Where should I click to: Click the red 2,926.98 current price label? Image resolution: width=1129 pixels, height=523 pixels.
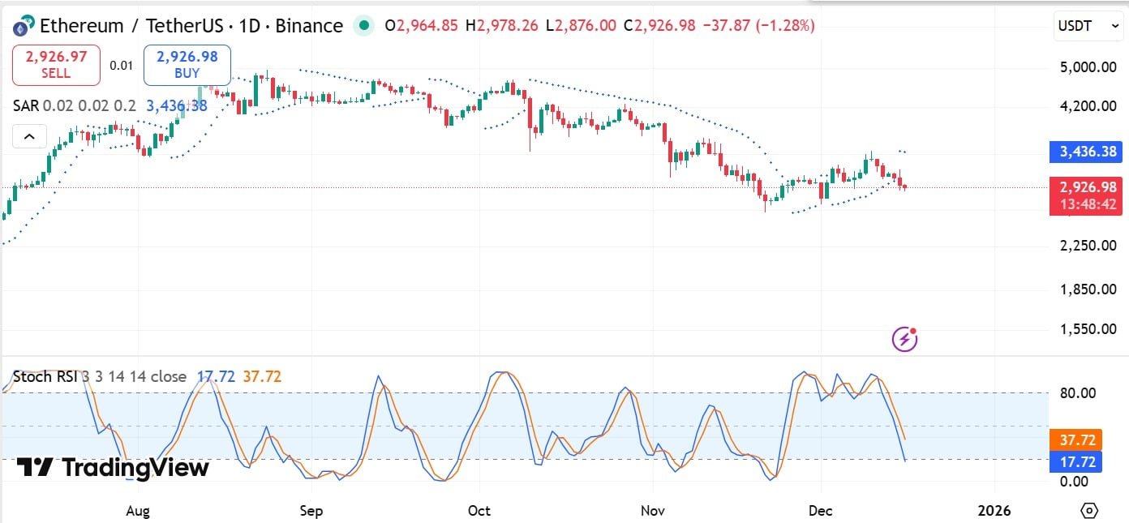click(x=1088, y=195)
